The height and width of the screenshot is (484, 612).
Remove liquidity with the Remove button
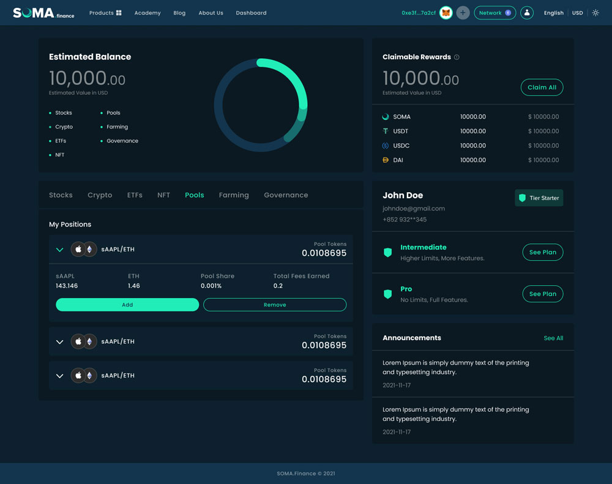pos(275,305)
